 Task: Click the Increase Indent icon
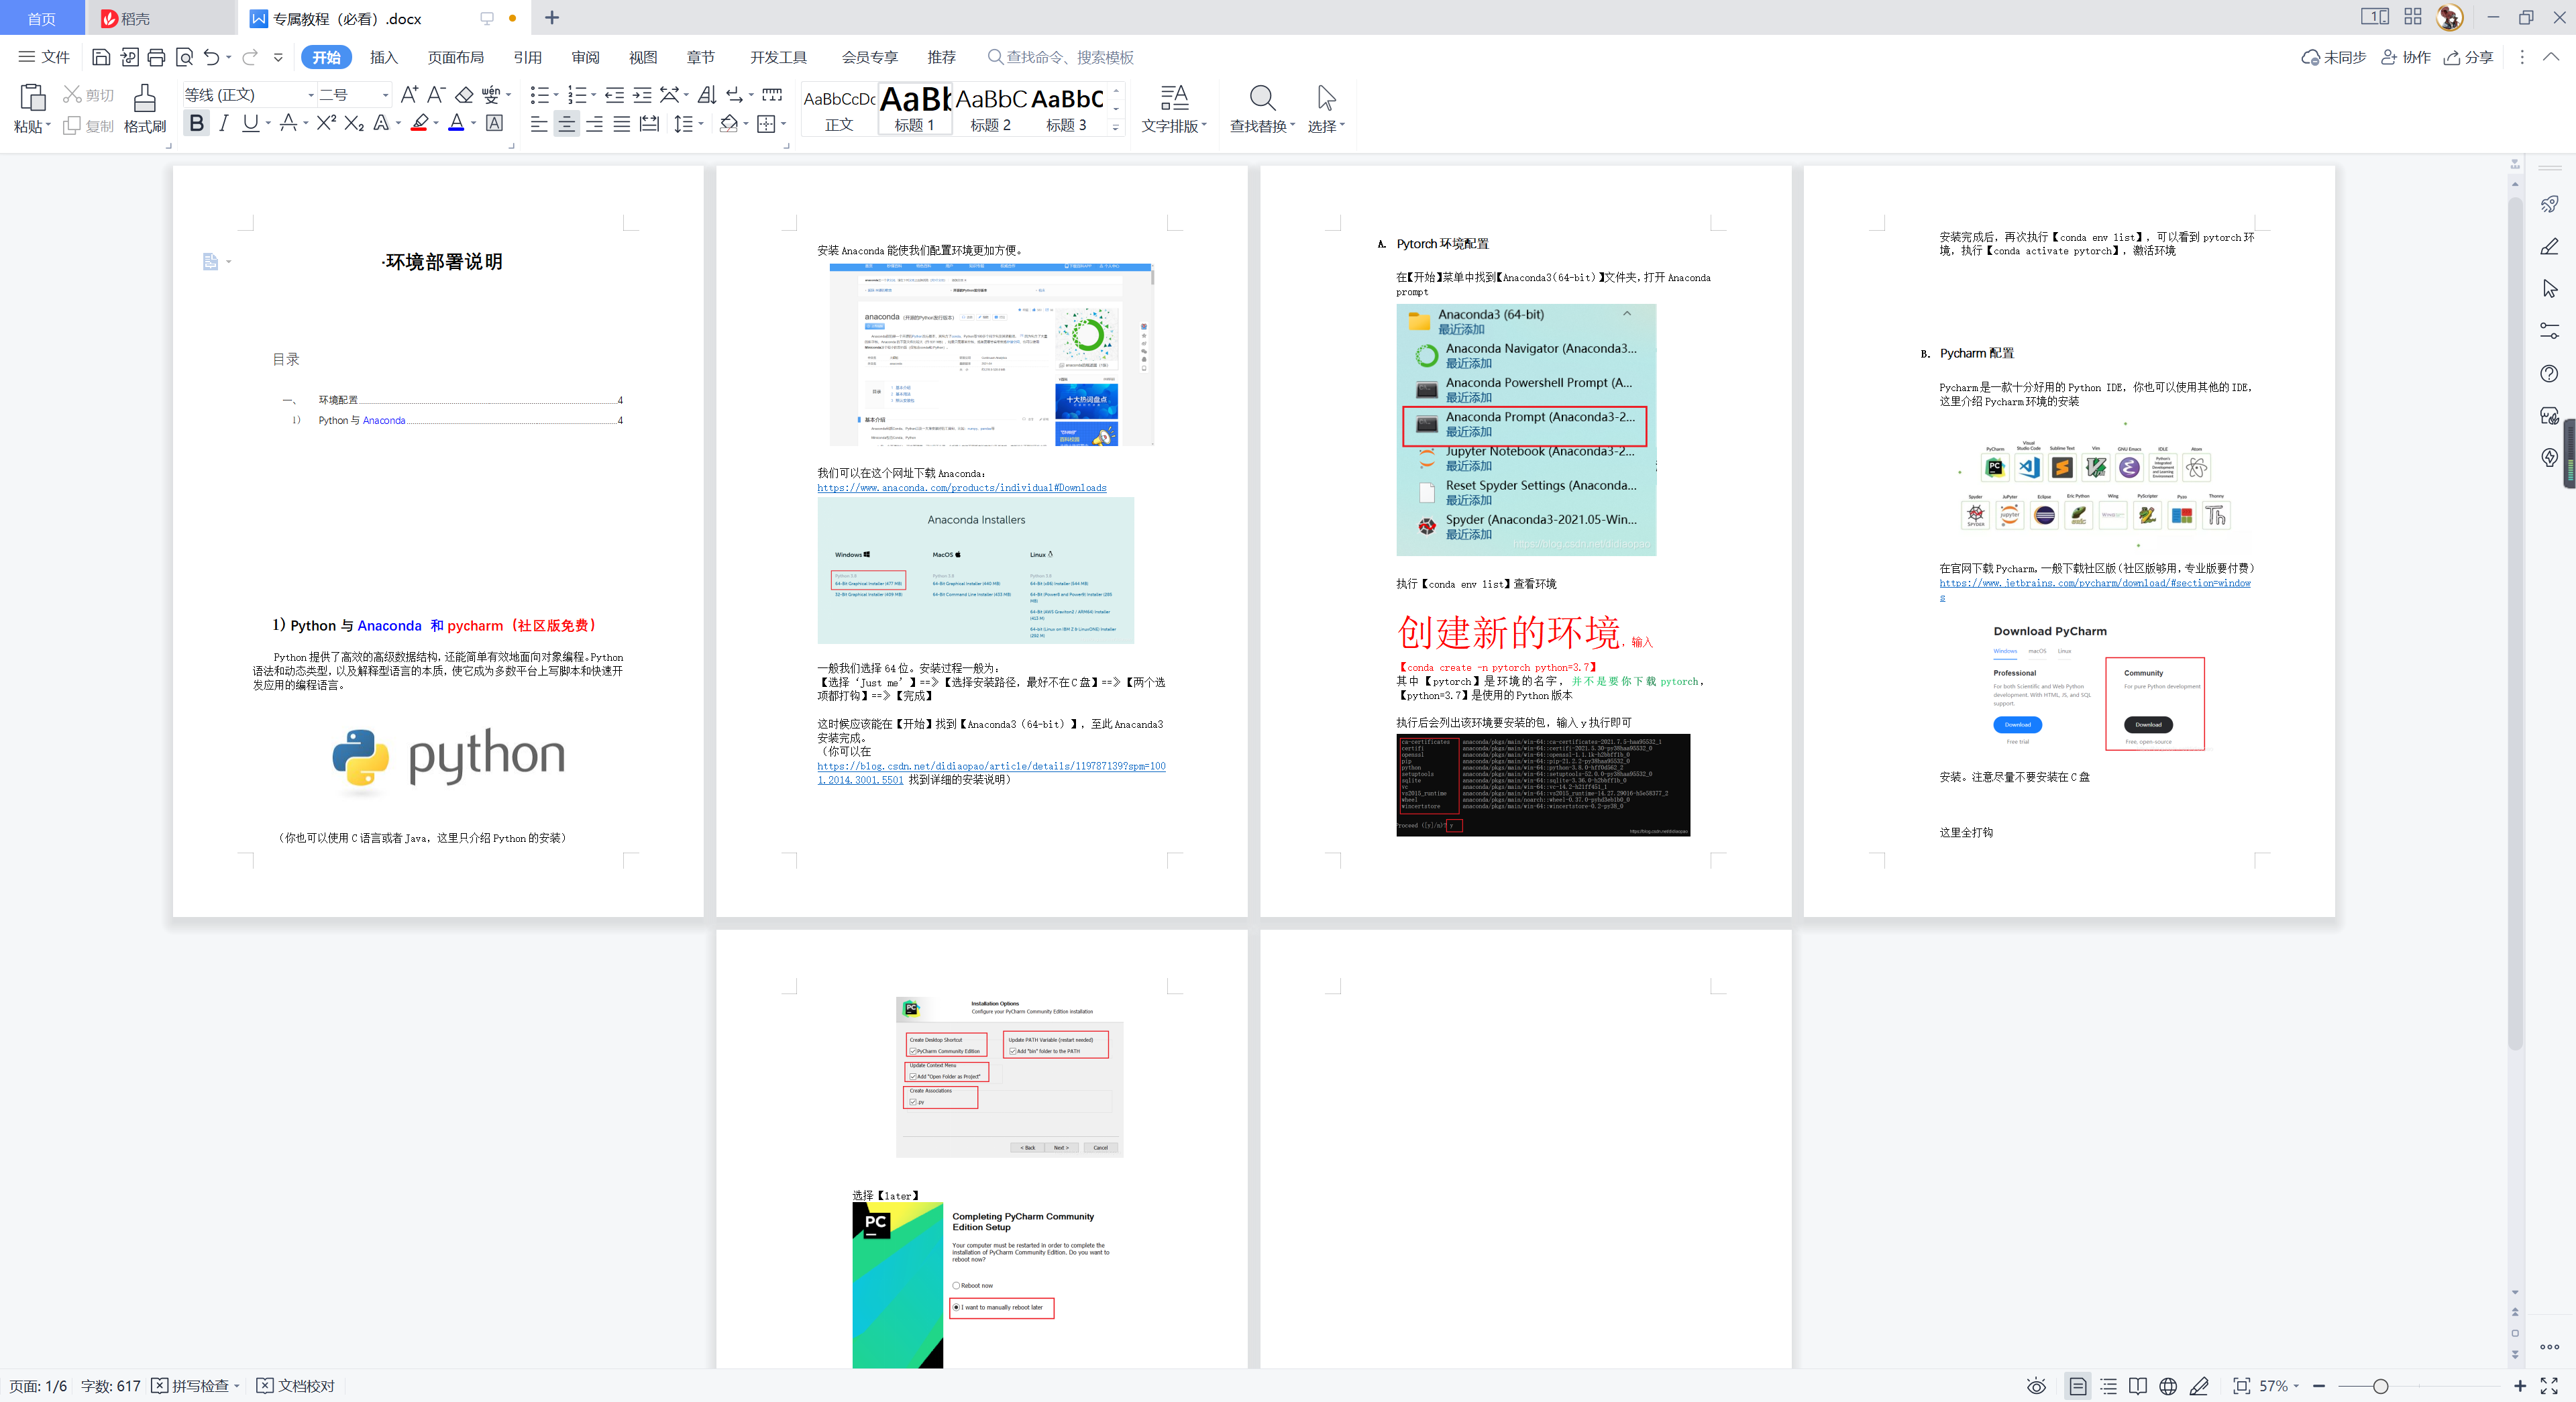[642, 94]
